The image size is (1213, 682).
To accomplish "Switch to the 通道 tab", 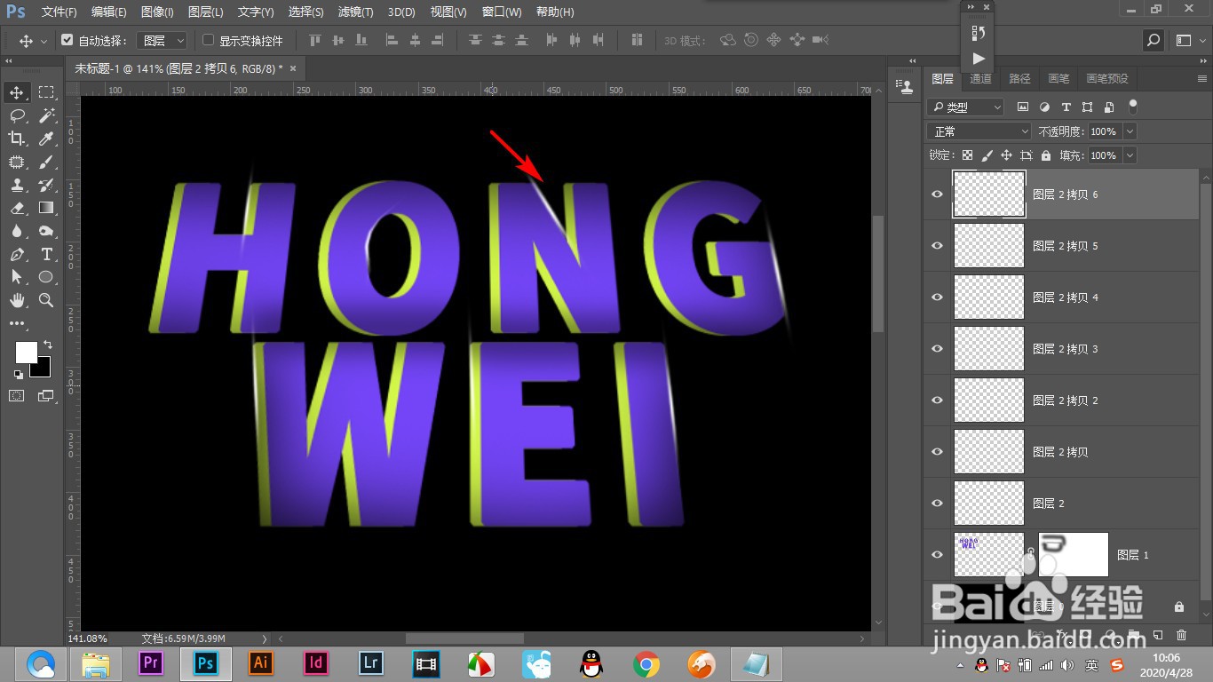I will click(979, 78).
